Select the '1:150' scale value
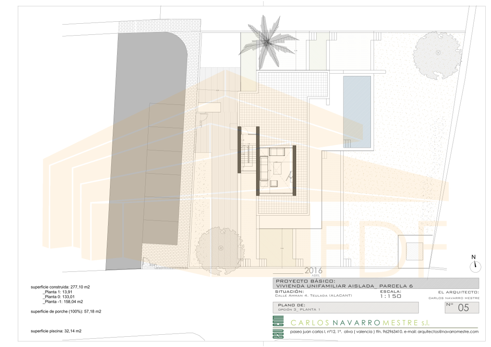This screenshot has width=491, height=347. pos(391,296)
